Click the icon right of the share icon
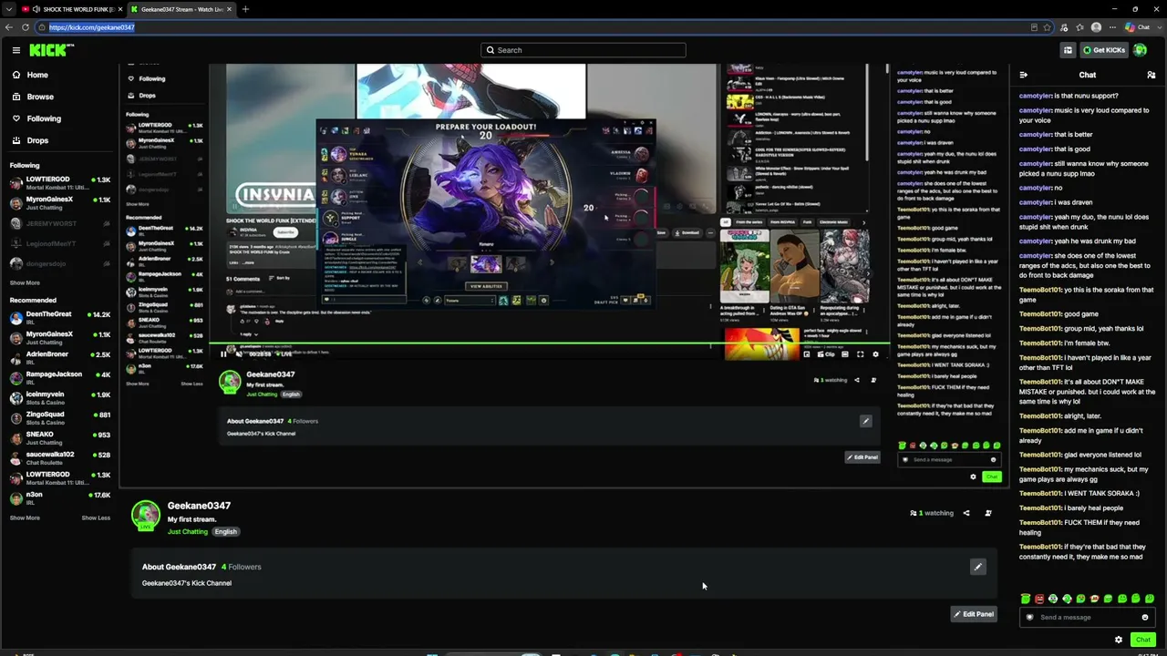Viewport: 1167px width, 656px height. tap(988, 513)
